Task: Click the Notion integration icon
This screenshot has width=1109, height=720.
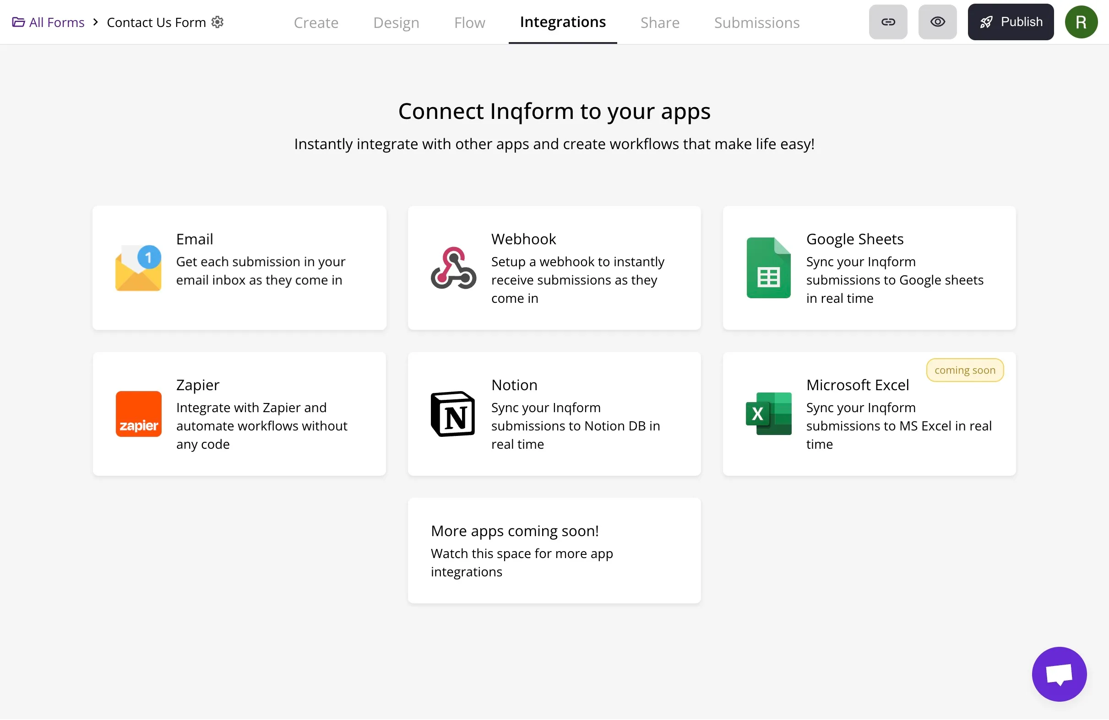Action: (x=453, y=413)
